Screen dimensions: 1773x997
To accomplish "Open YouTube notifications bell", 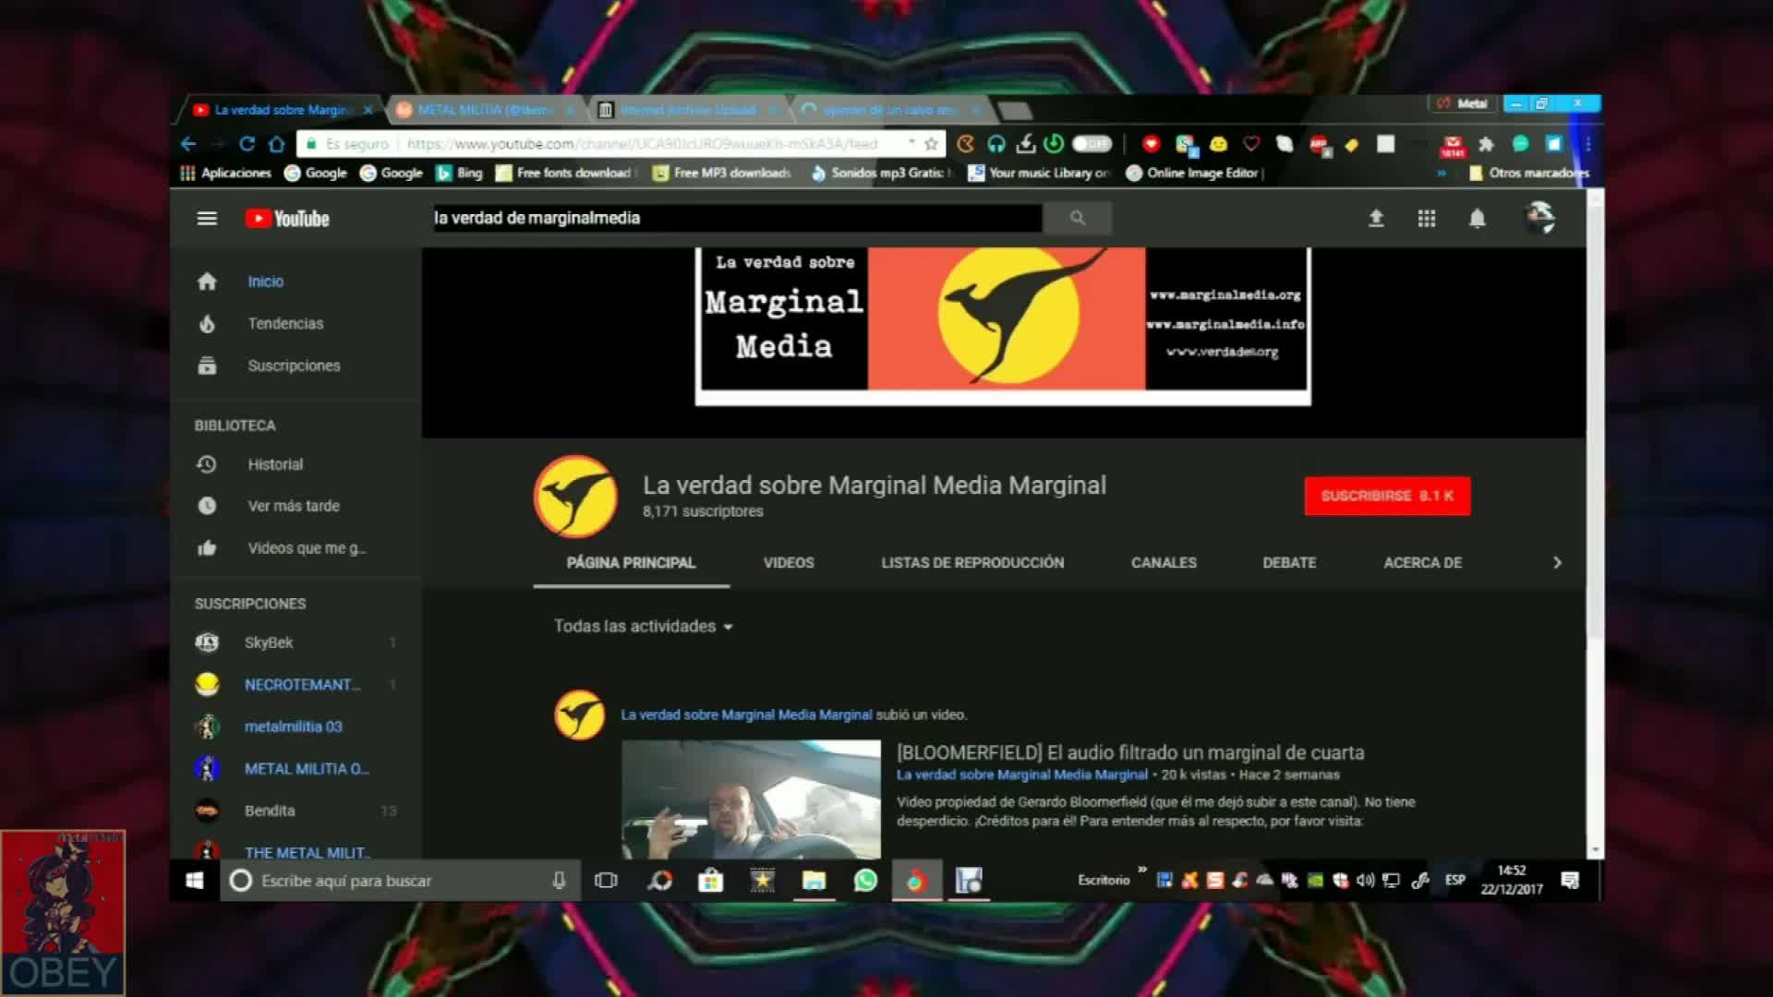I will pos(1477,219).
